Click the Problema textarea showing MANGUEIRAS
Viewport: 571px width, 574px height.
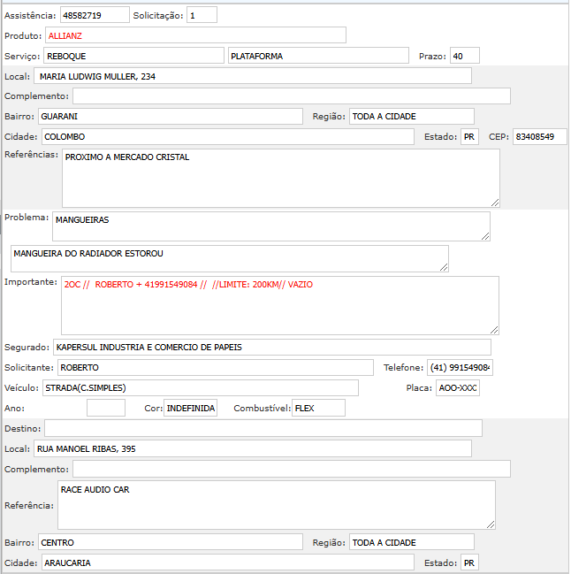point(270,226)
